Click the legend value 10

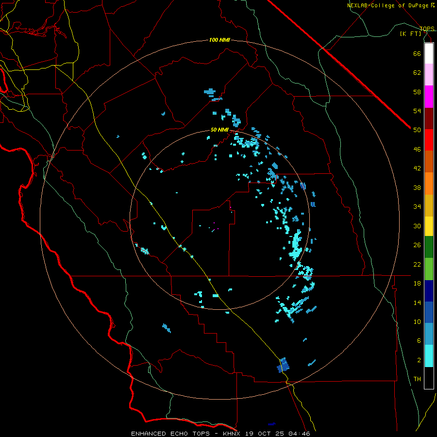[417, 321]
